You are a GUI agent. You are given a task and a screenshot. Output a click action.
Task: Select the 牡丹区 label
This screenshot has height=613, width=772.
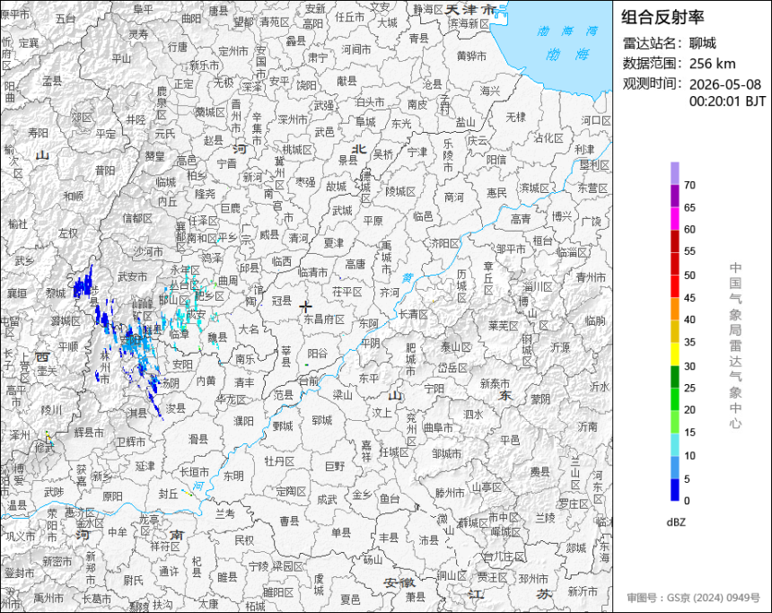coord(279,461)
